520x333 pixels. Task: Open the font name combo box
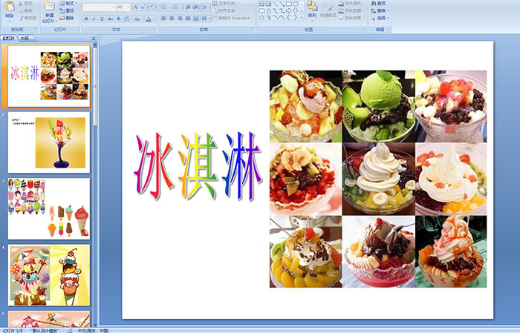99,7
